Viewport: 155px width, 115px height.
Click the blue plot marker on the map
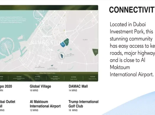pos(63,44)
